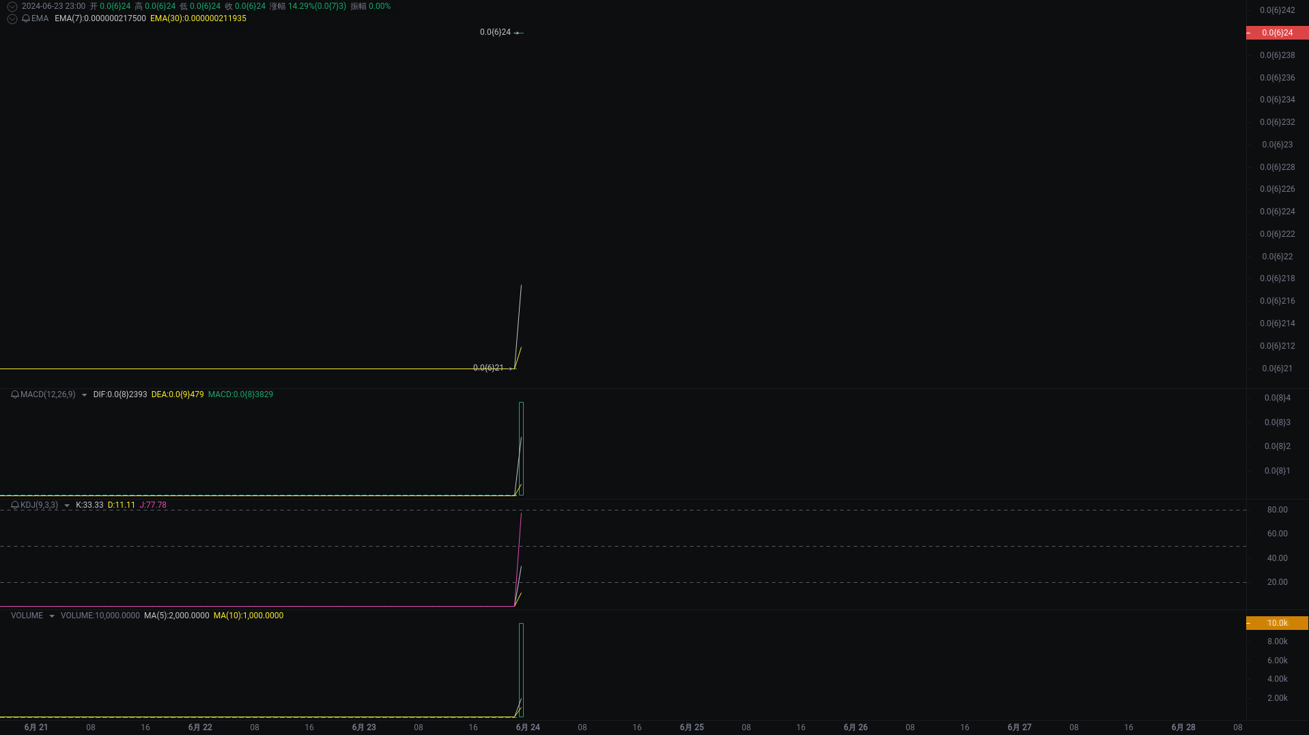The width and height of the screenshot is (1309, 735).
Task: Select the 6月 24 date on the time axis
Action: pyautogui.click(x=527, y=727)
